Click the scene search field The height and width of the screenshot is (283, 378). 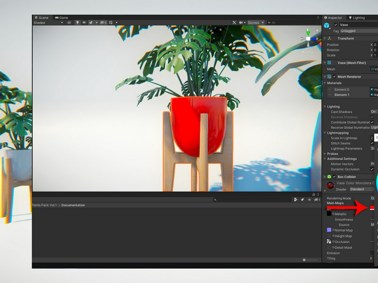[293, 22]
